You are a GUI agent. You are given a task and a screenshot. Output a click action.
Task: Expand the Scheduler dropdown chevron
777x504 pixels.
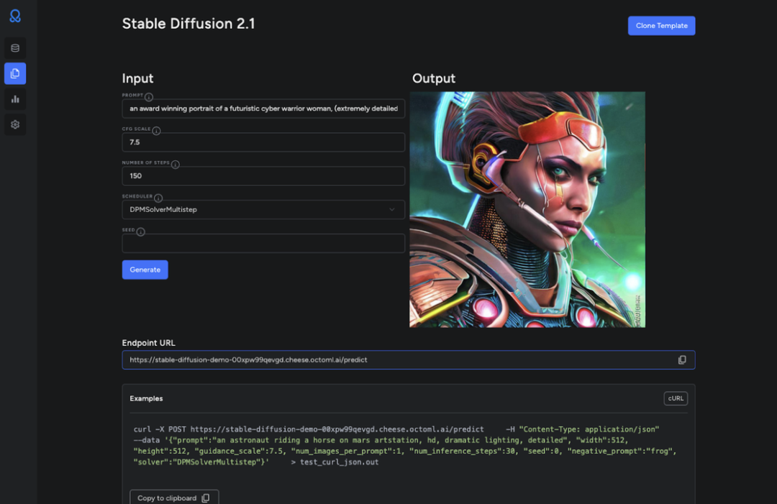[392, 209]
